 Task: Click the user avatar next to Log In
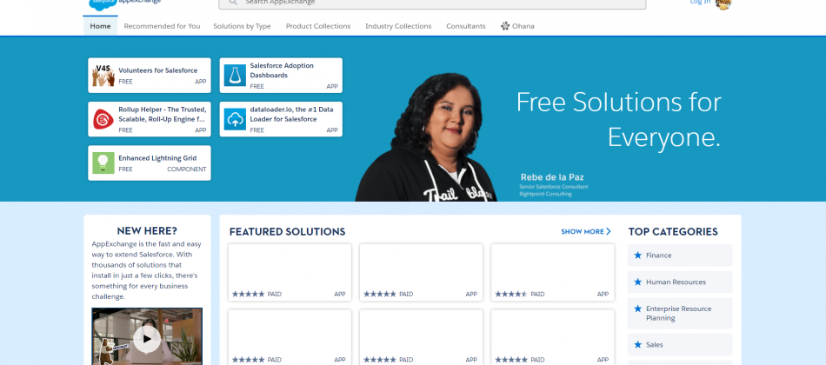point(723,3)
